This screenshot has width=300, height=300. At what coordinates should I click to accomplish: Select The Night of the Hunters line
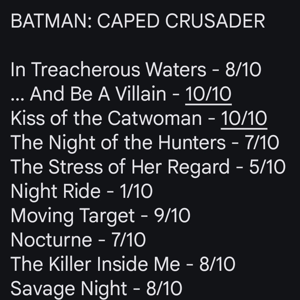[x=145, y=143]
